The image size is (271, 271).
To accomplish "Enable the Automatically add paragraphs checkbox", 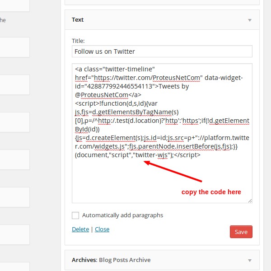I will [x=75, y=215].
